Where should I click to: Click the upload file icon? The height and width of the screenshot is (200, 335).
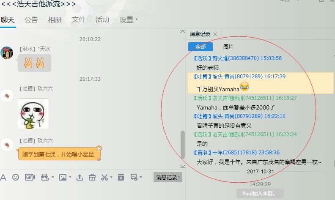(80, 177)
